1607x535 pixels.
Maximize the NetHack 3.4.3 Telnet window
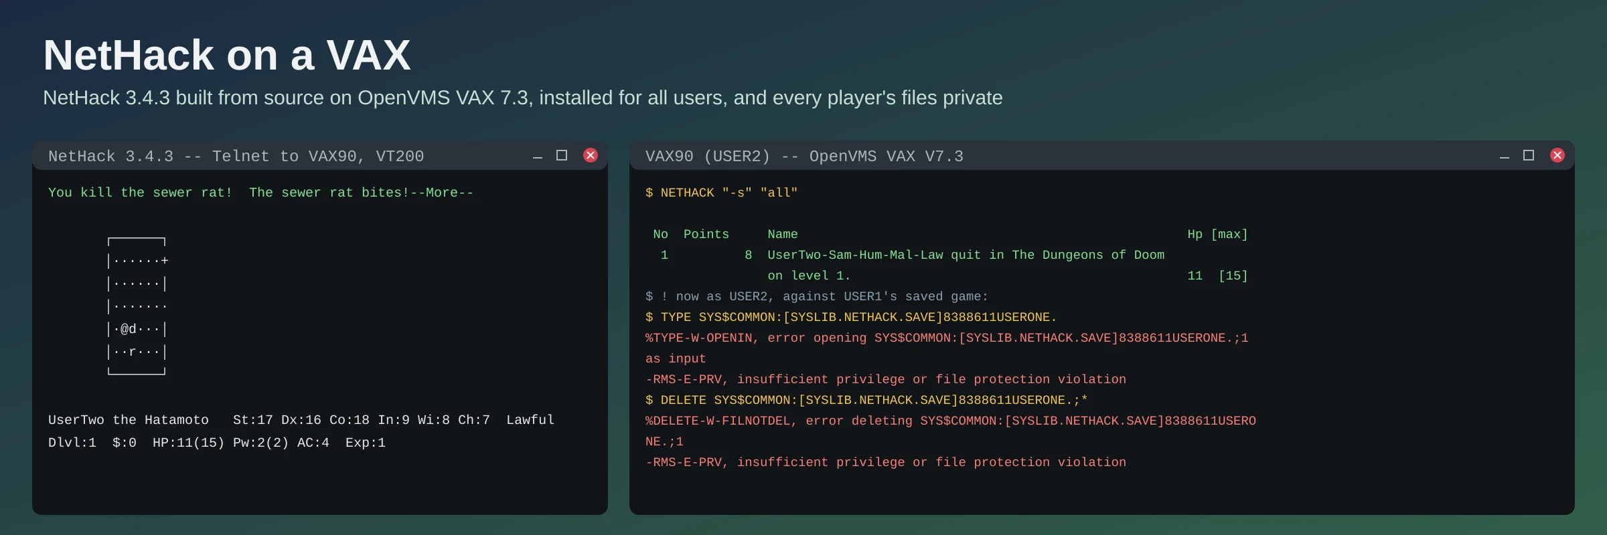click(562, 155)
